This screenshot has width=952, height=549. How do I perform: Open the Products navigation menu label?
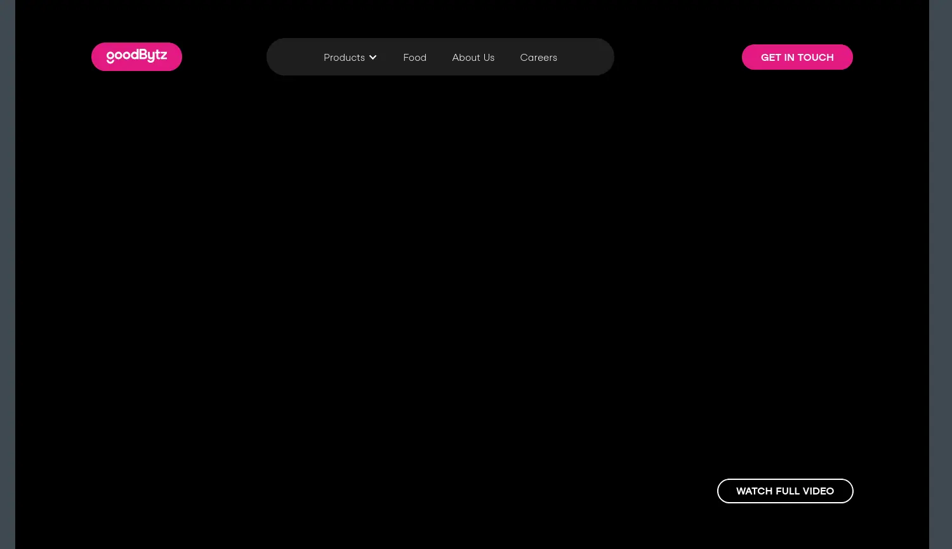click(344, 58)
